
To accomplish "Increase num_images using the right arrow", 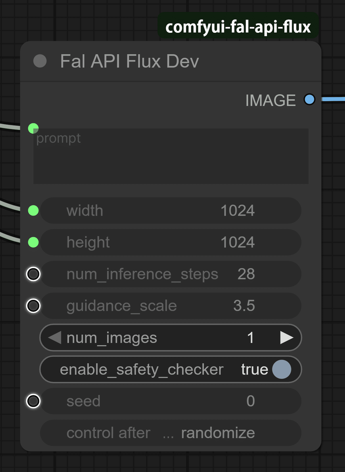I will tap(287, 338).
